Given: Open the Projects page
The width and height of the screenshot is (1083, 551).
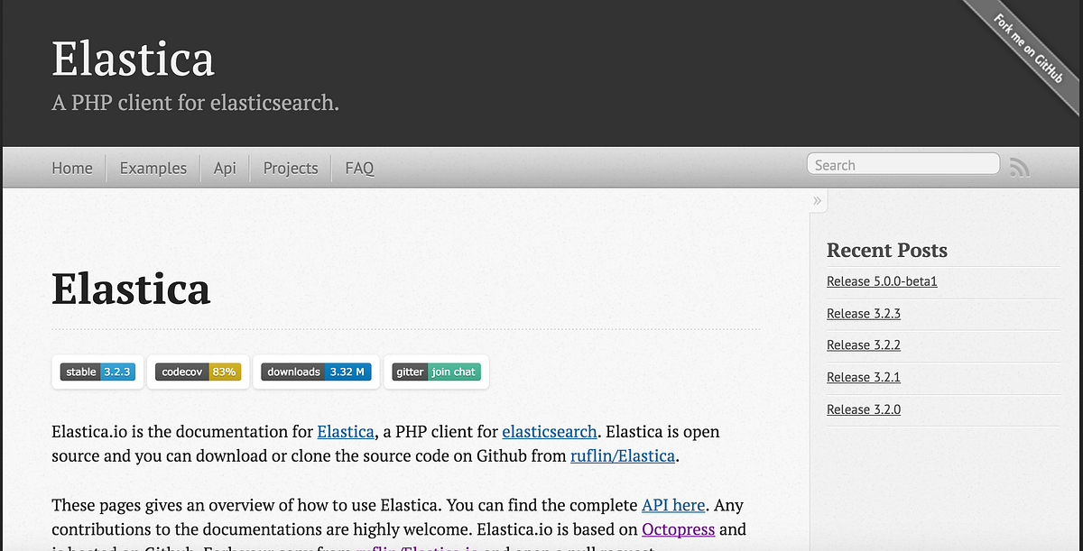Looking at the screenshot, I should 290,168.
